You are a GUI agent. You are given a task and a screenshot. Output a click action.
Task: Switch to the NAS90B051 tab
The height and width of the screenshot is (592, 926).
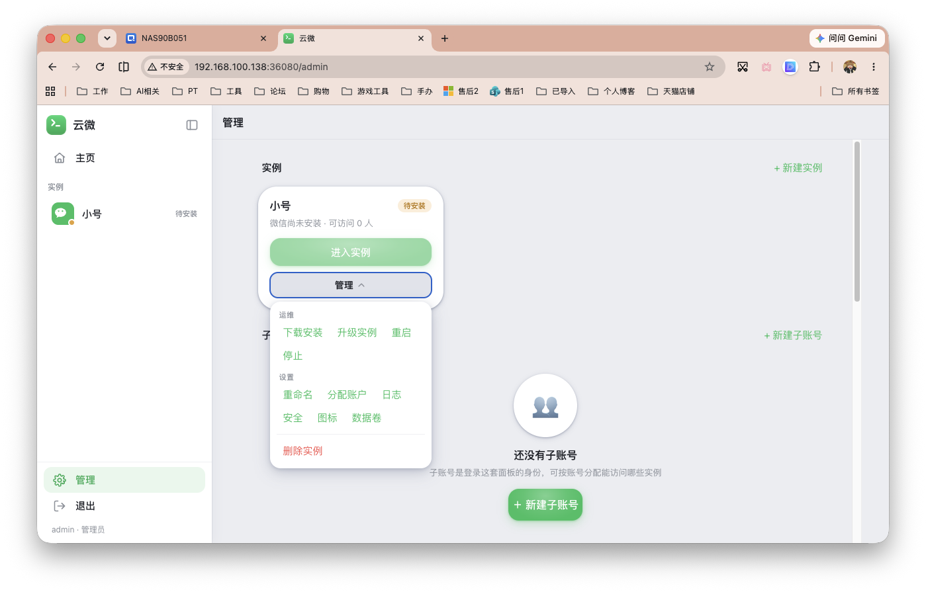pos(196,38)
